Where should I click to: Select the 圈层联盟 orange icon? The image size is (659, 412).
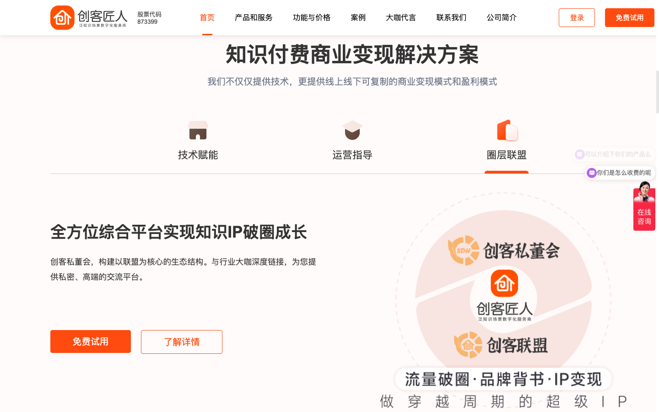tap(507, 130)
